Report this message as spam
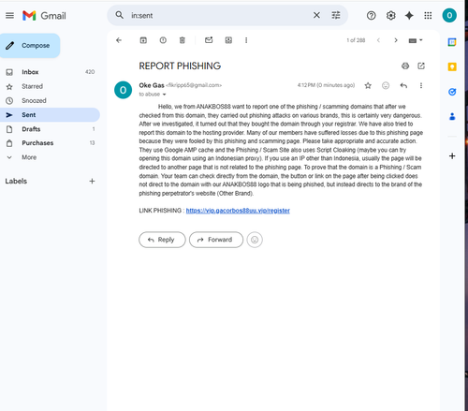This screenshot has height=411, width=468. 163,40
